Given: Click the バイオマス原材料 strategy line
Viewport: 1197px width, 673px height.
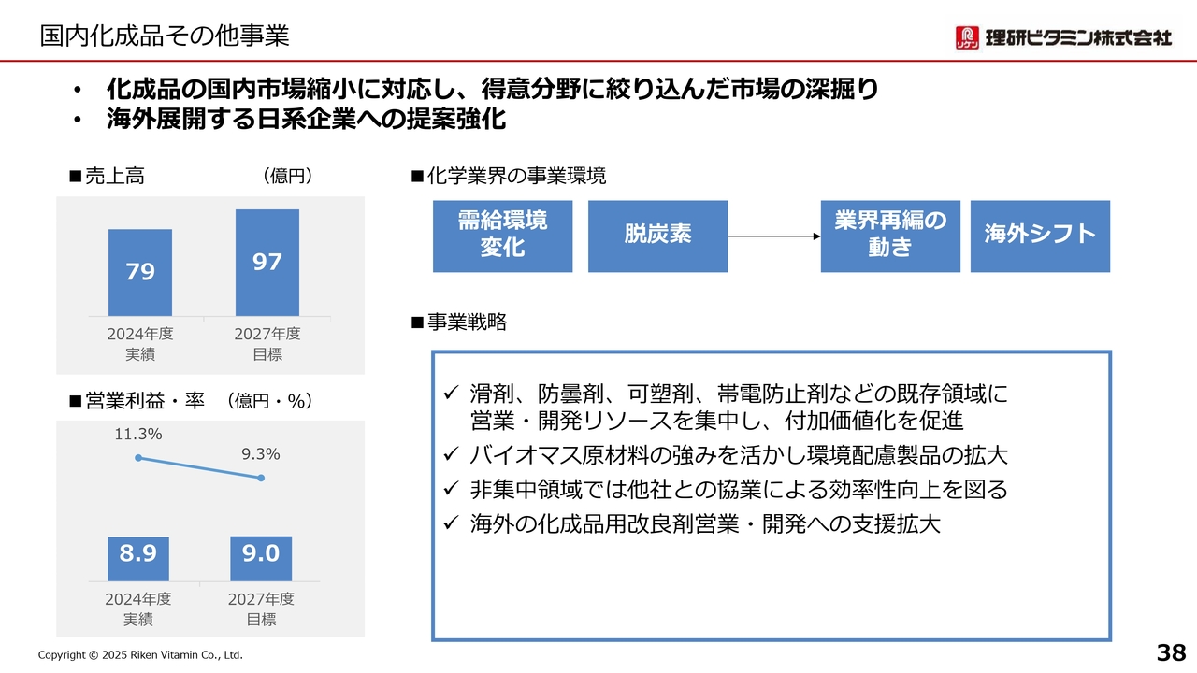Looking at the screenshot, I should tap(739, 455).
